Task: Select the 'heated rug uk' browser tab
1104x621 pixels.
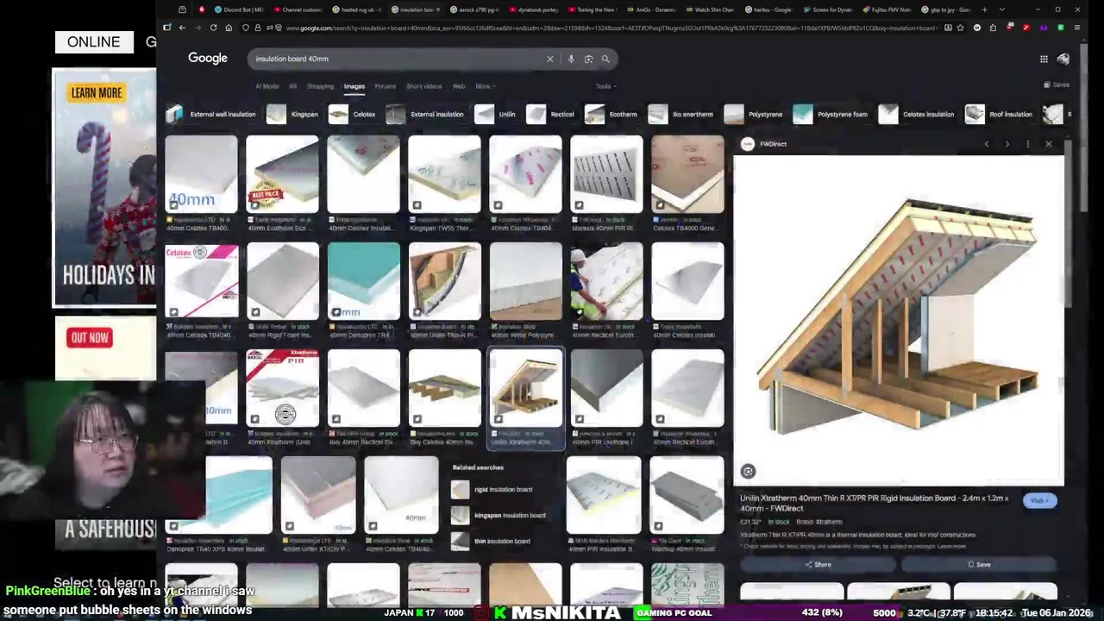Action: pyautogui.click(x=357, y=9)
